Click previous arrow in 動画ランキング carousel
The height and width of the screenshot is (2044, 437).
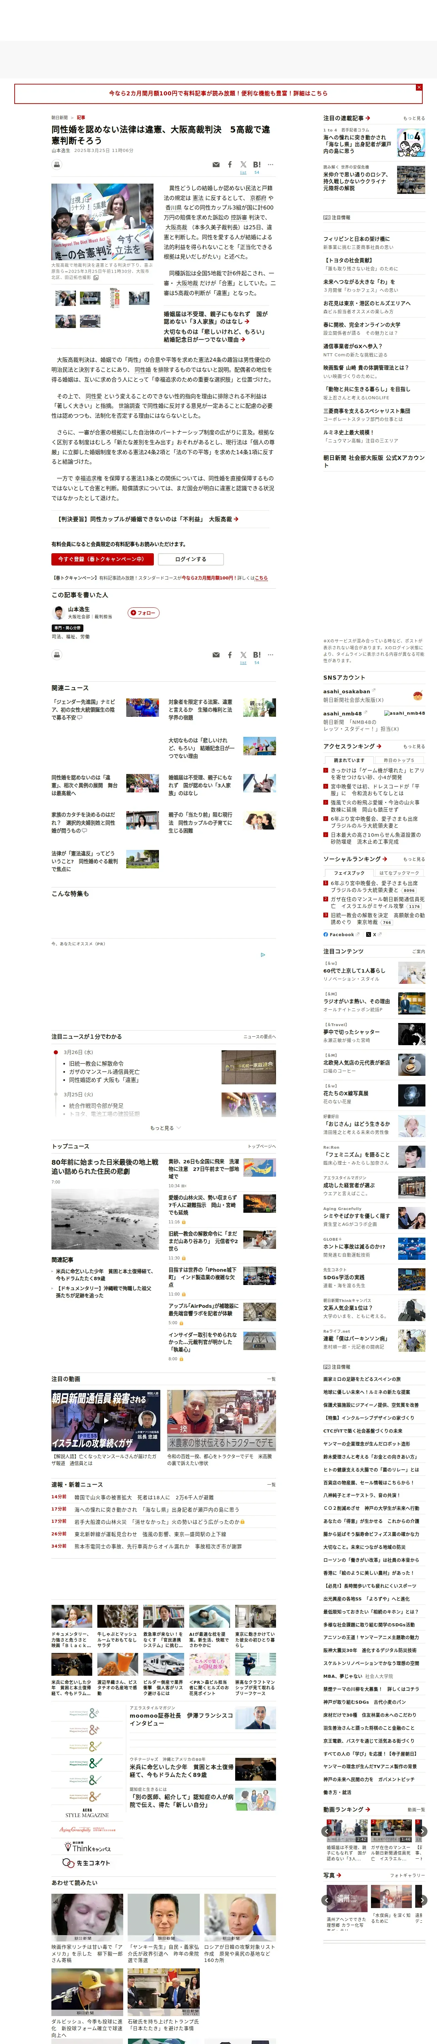click(327, 1831)
